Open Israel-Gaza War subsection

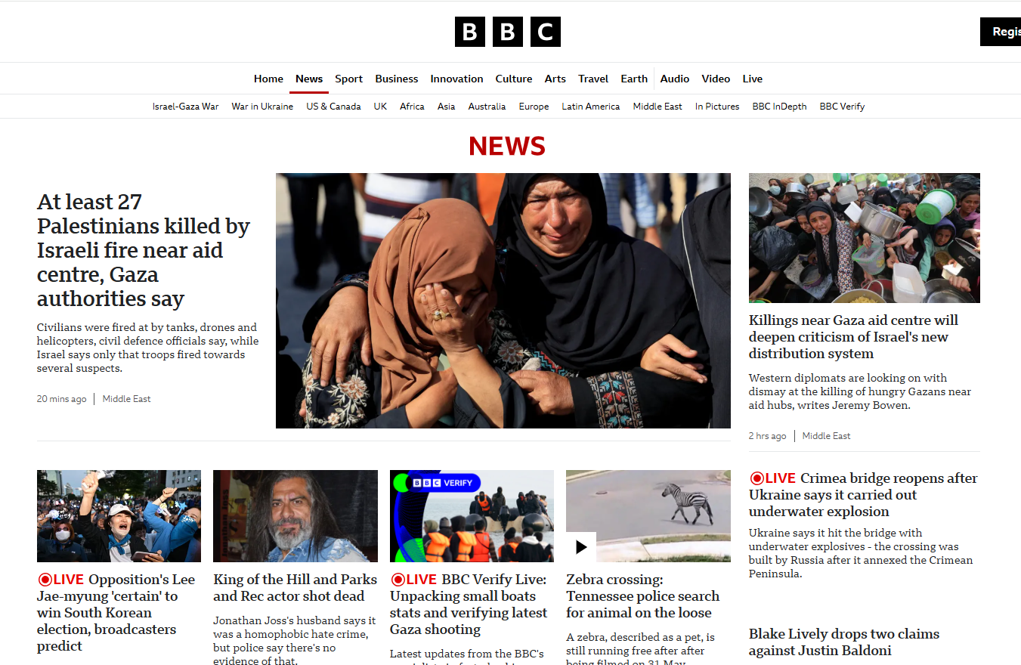185,107
